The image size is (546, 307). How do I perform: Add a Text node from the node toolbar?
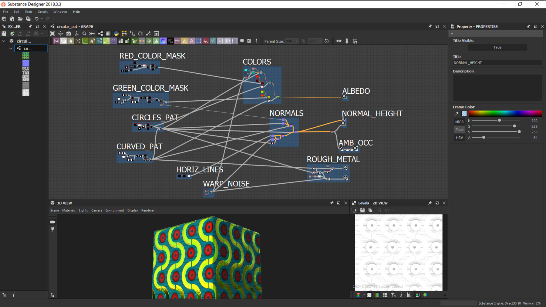(192, 41)
